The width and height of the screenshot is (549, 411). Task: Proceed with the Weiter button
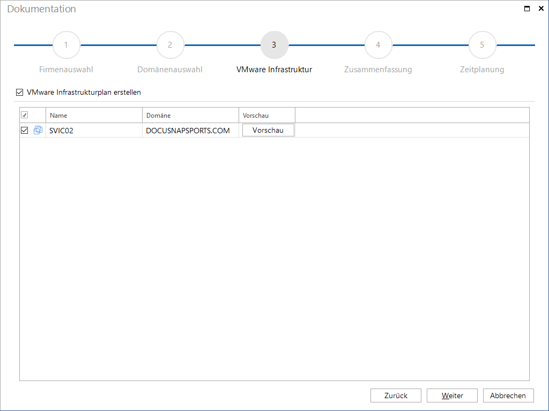pyautogui.click(x=452, y=395)
